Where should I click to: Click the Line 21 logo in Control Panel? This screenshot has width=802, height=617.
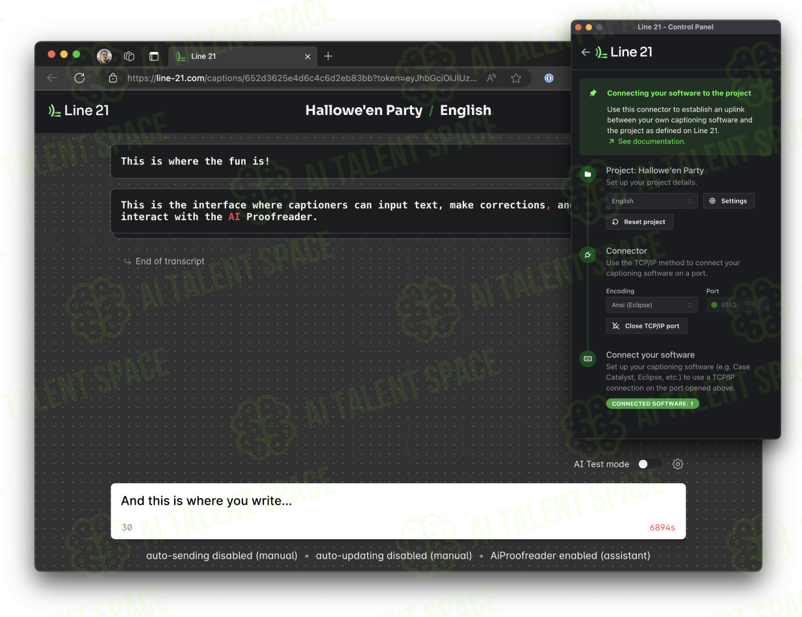pyautogui.click(x=624, y=52)
